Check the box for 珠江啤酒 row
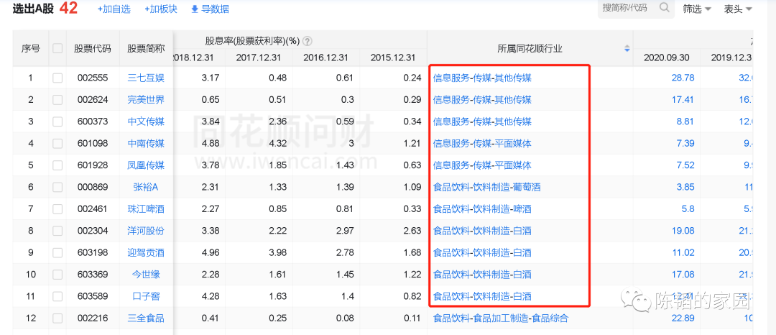The height and width of the screenshot is (335, 776). [57, 208]
